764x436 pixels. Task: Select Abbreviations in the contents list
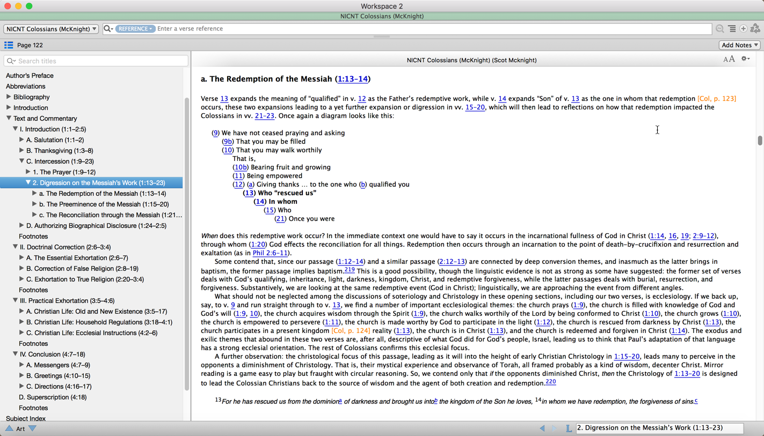tap(26, 86)
